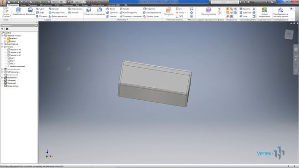Click Преобразовать в листовой металл

[x=280, y=13]
